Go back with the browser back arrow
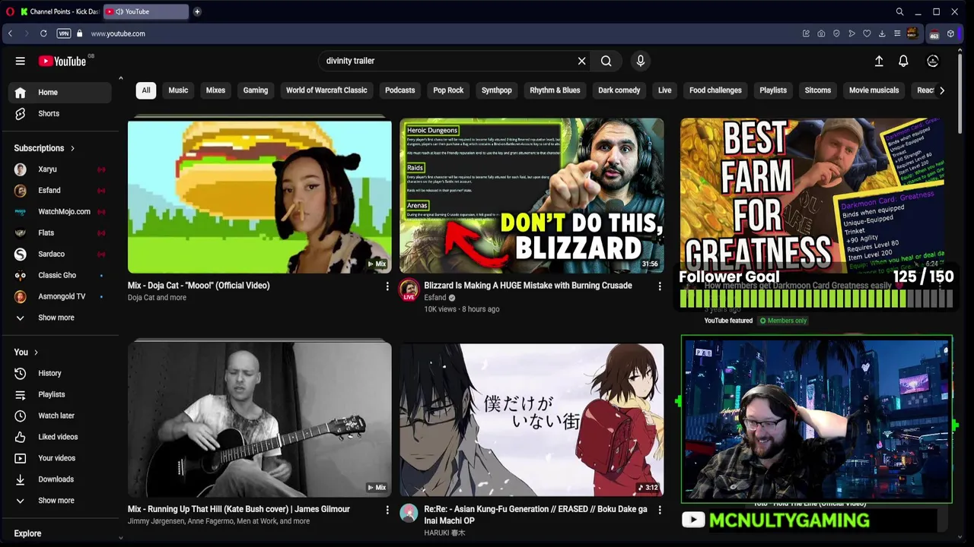The height and width of the screenshot is (547, 974). [10, 33]
